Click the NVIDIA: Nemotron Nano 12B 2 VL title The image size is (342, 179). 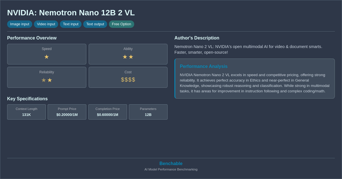tap(71, 13)
